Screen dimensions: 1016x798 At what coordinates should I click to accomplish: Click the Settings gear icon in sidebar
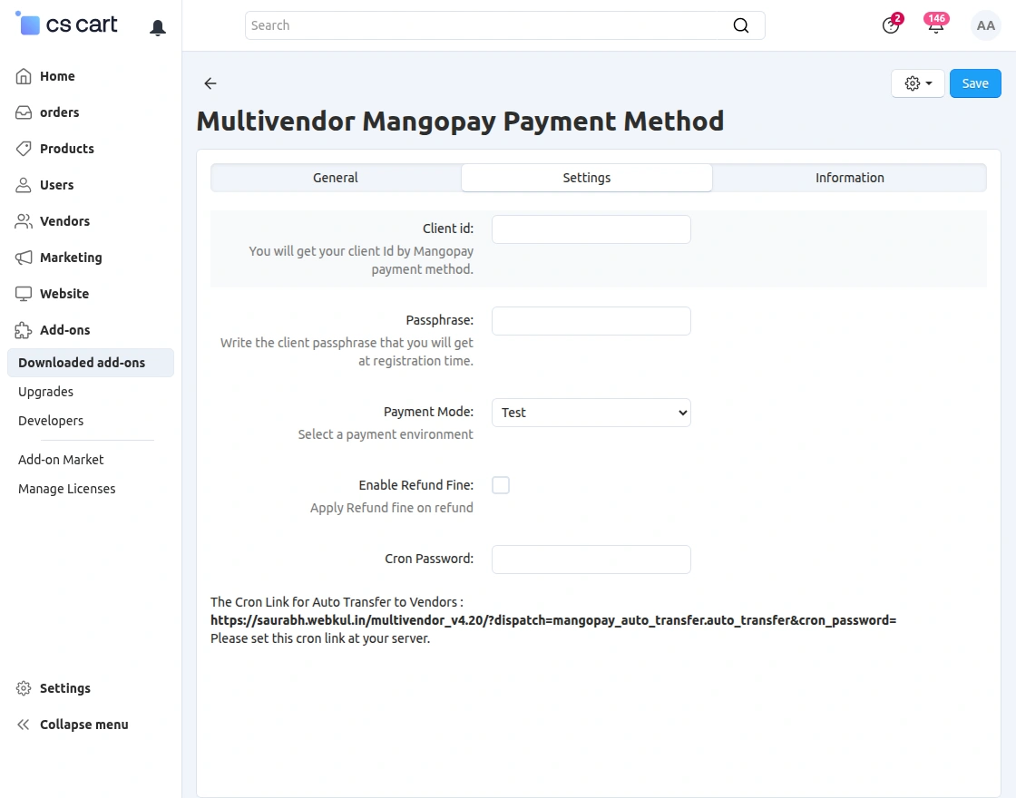[24, 688]
